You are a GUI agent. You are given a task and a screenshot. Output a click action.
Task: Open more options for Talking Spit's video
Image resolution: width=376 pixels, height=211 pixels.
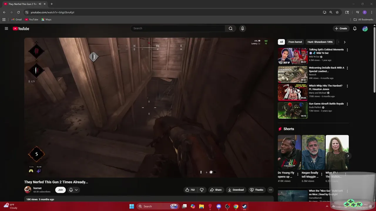click(x=347, y=50)
